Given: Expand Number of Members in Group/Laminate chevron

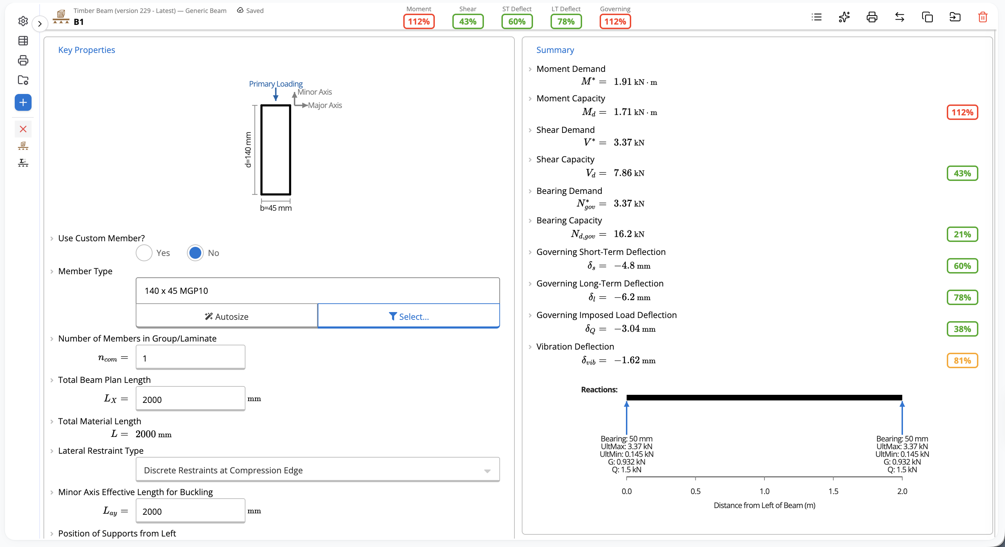Looking at the screenshot, I should tap(52, 339).
